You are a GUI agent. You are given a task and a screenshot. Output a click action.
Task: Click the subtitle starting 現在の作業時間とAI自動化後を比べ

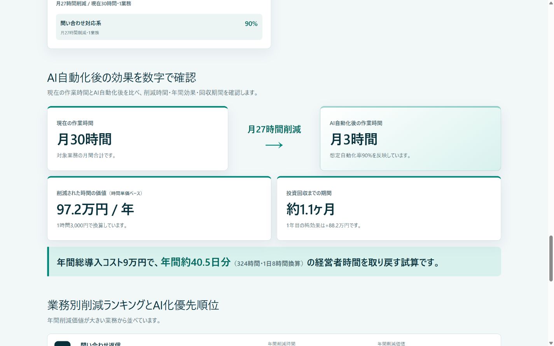tap(154, 93)
